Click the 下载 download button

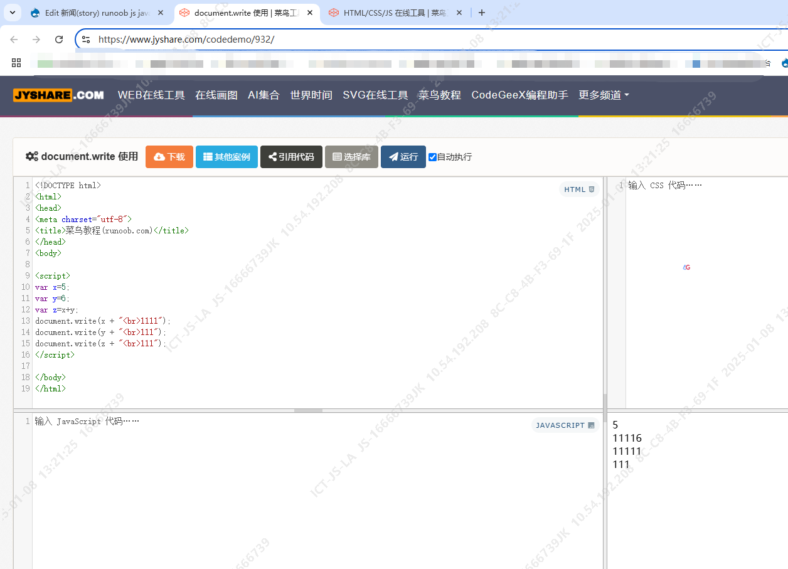(169, 157)
